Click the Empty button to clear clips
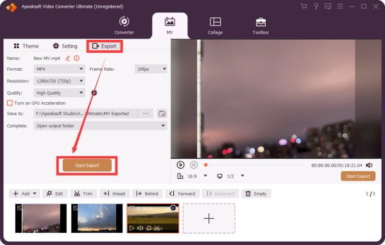 256,194
